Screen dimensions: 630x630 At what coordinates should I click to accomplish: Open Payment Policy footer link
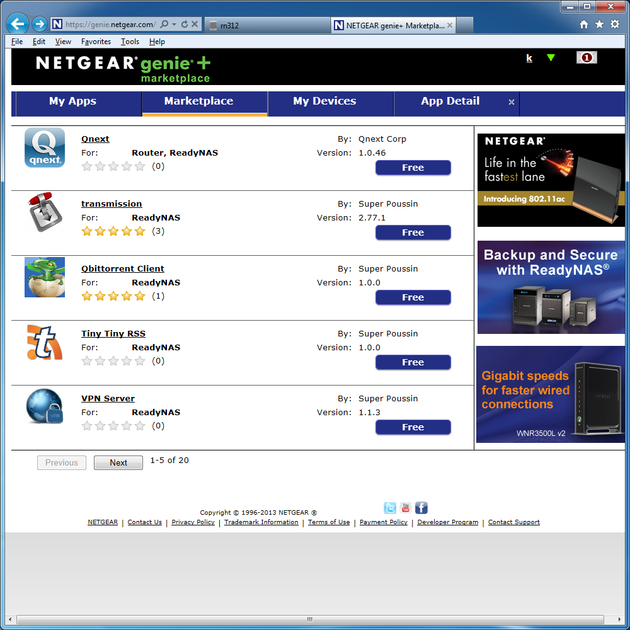[x=384, y=522]
